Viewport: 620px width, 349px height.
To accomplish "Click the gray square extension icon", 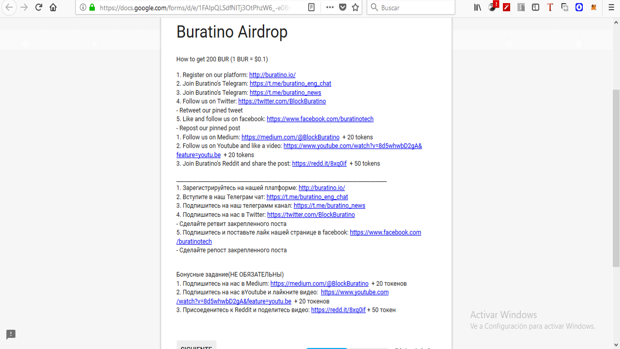I will (x=521, y=7).
